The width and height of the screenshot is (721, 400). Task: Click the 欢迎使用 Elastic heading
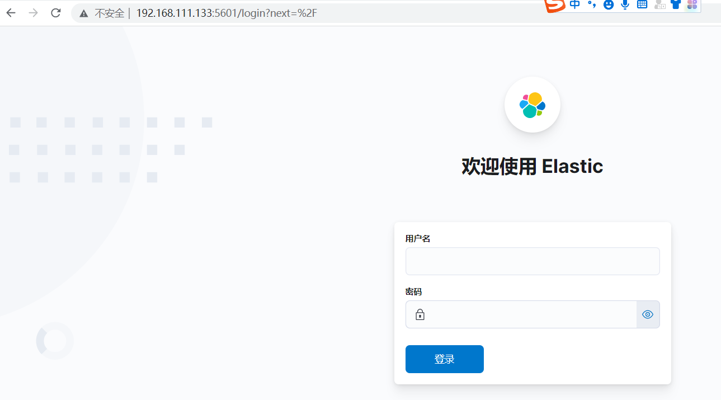tap(532, 166)
